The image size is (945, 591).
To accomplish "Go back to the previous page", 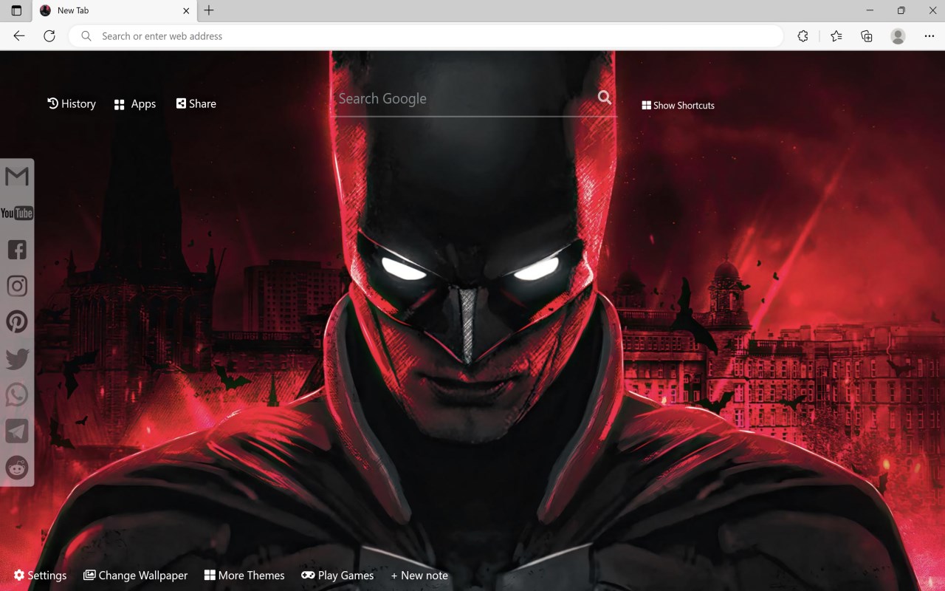I will coord(19,36).
